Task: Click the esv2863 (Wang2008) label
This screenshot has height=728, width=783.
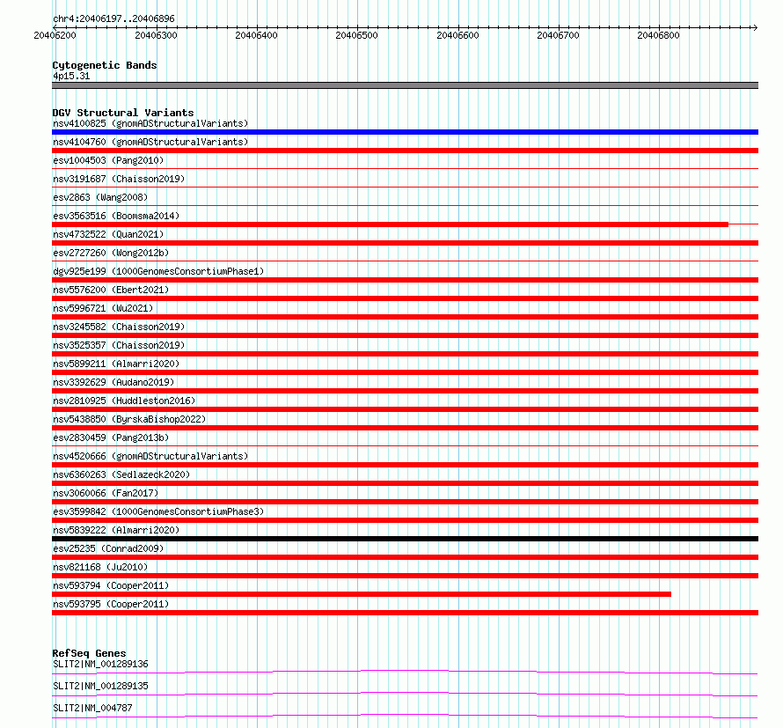Action: pyautogui.click(x=100, y=197)
